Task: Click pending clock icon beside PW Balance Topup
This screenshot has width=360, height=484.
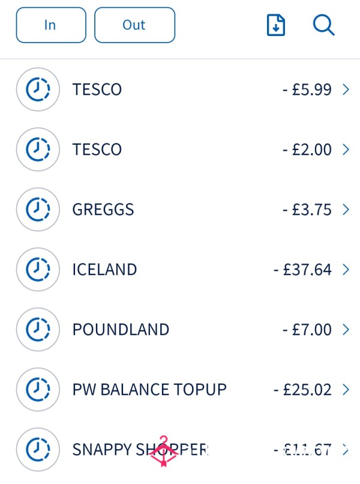Action: (x=38, y=389)
